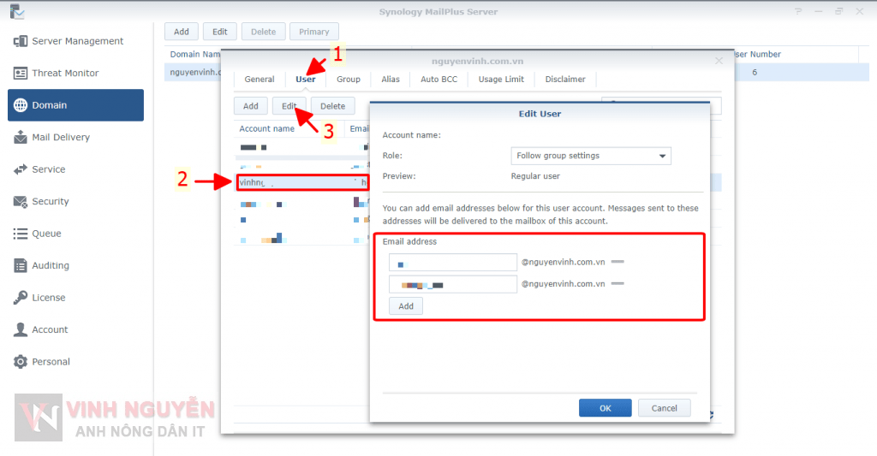Open the Auditing section
The width and height of the screenshot is (877, 456).
coord(50,266)
